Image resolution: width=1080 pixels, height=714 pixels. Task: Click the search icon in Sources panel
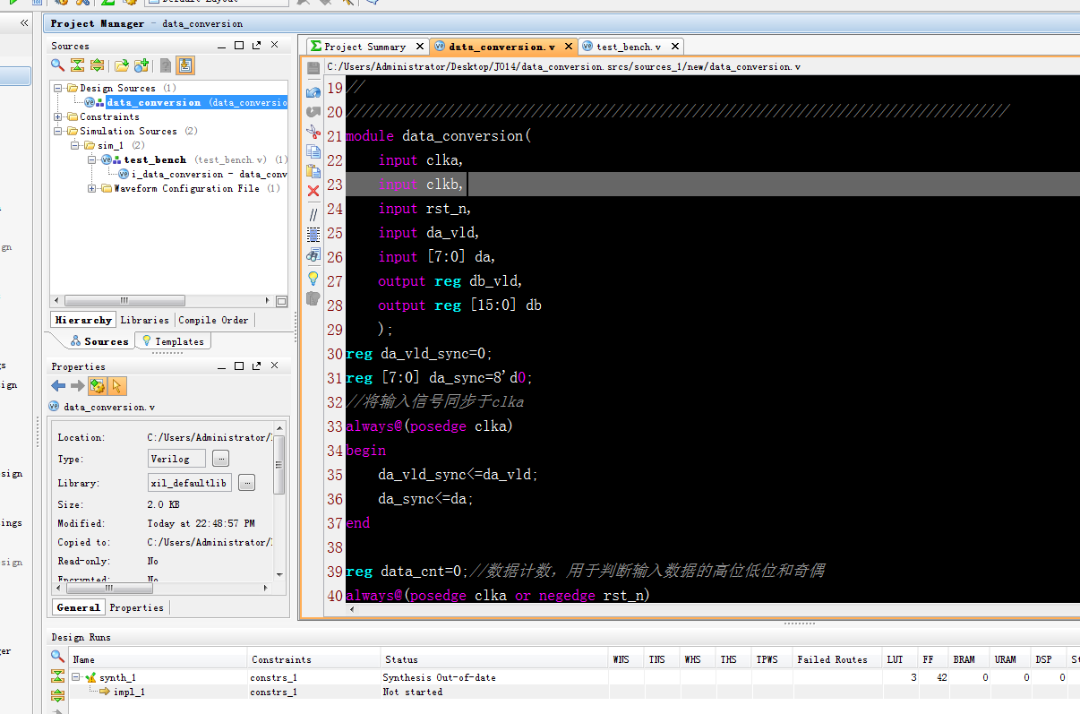tap(57, 65)
